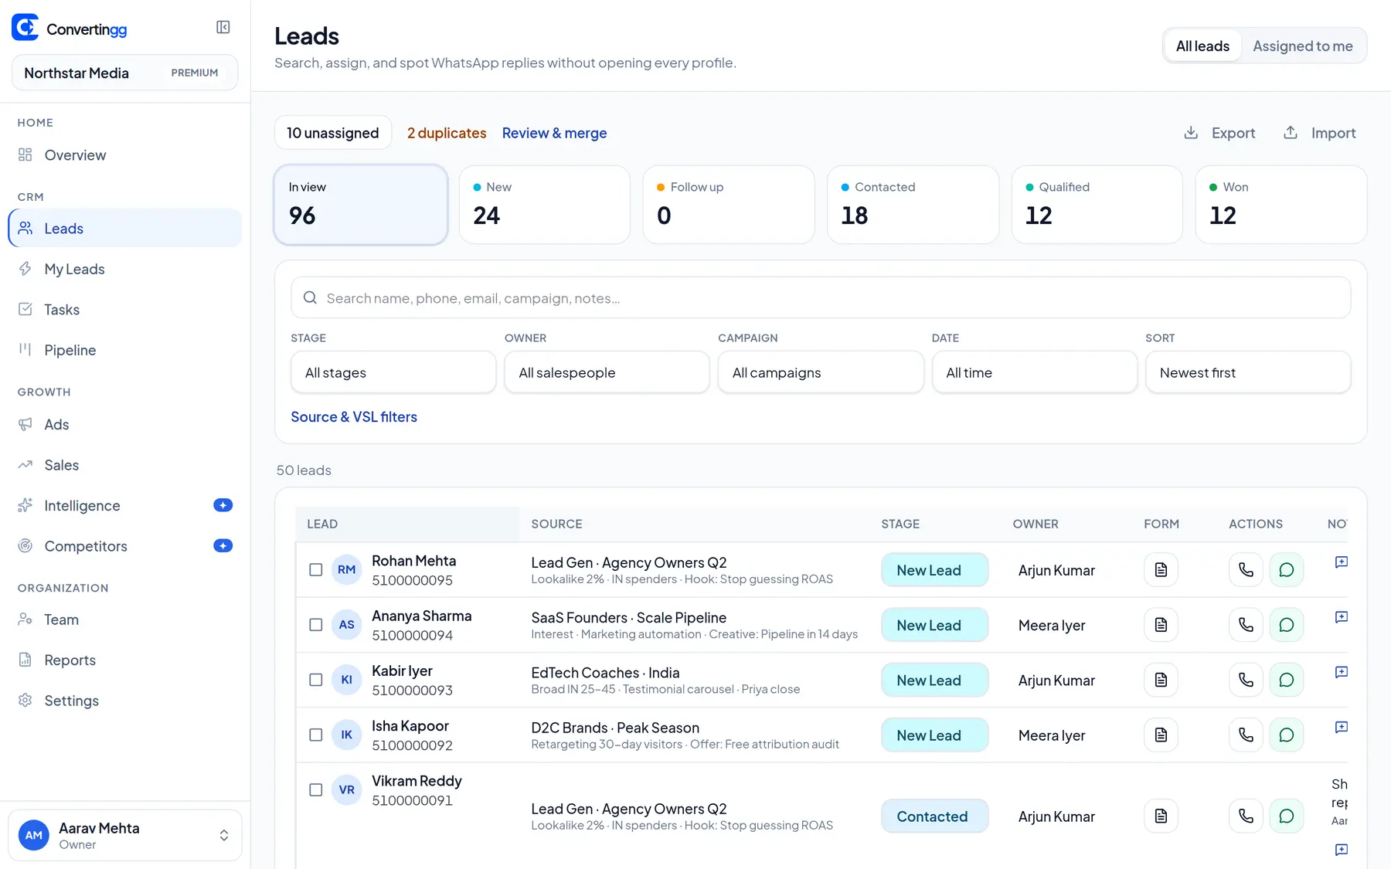The width and height of the screenshot is (1391, 869).
Task: Click the Convertingg logo icon
Action: [x=25, y=28]
